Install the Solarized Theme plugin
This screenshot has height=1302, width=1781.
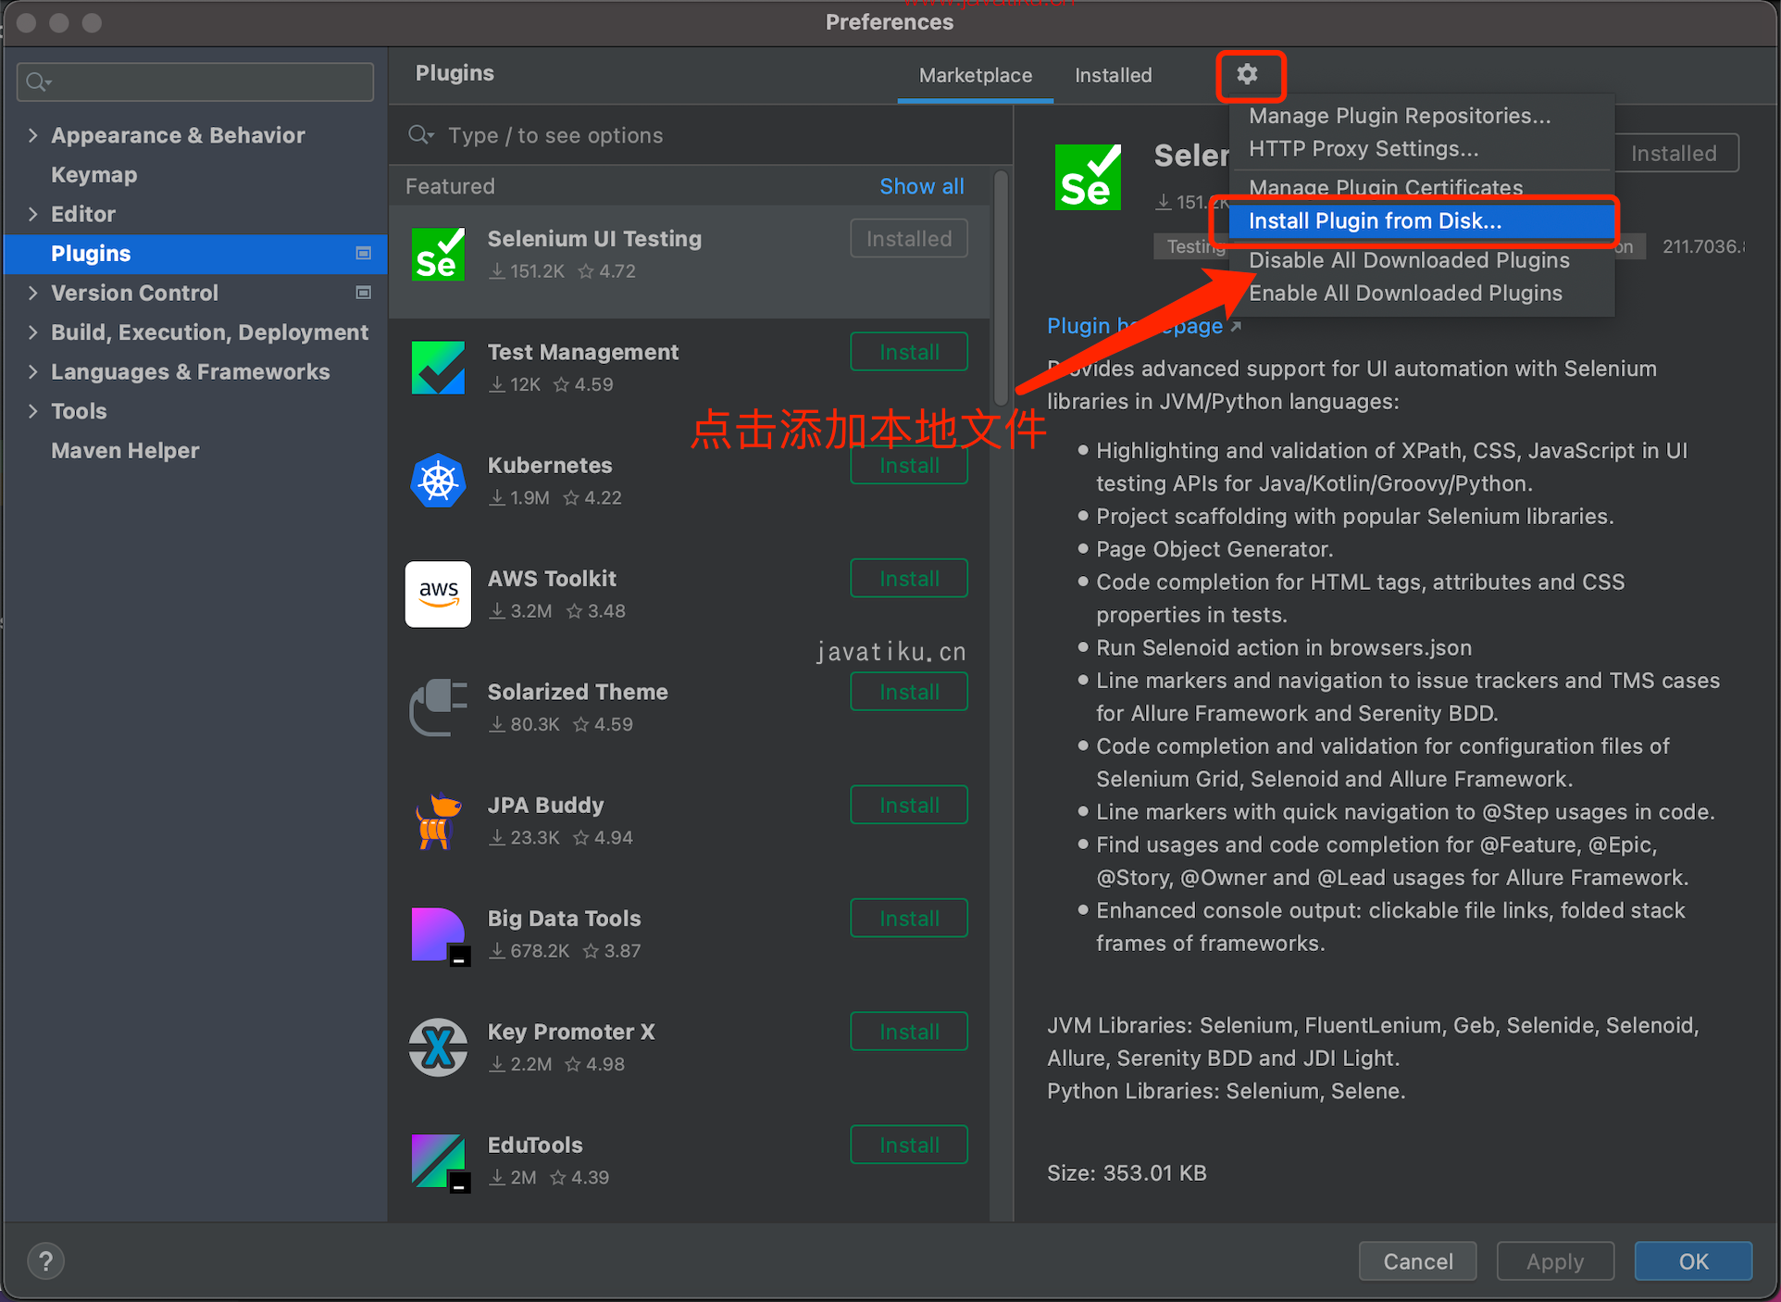(x=908, y=692)
